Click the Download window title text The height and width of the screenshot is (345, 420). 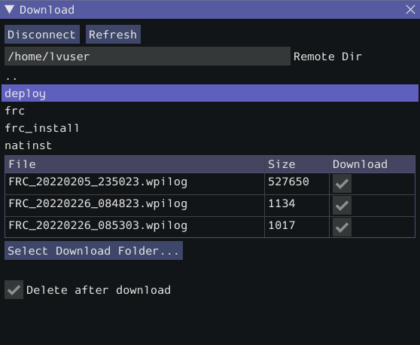pos(47,10)
